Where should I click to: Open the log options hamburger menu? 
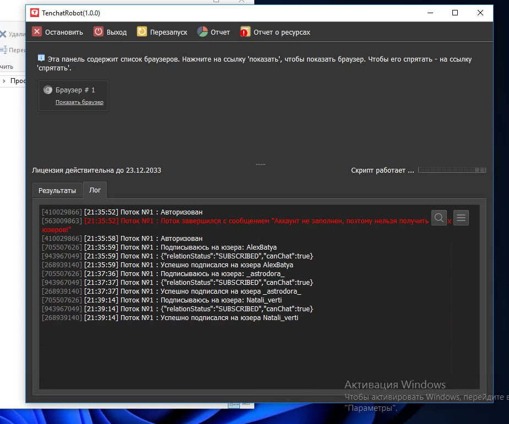coord(461,218)
